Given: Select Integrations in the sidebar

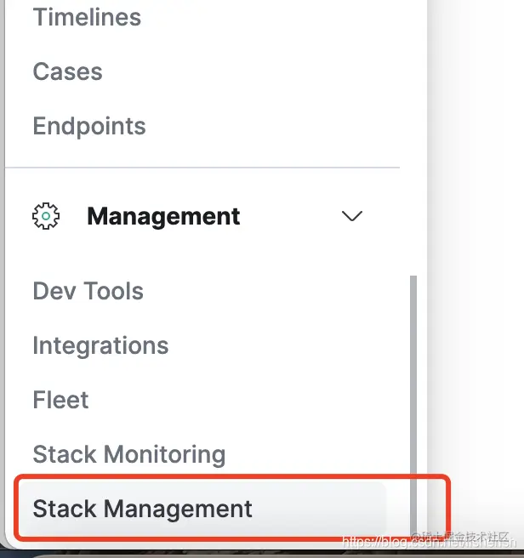Looking at the screenshot, I should [100, 345].
